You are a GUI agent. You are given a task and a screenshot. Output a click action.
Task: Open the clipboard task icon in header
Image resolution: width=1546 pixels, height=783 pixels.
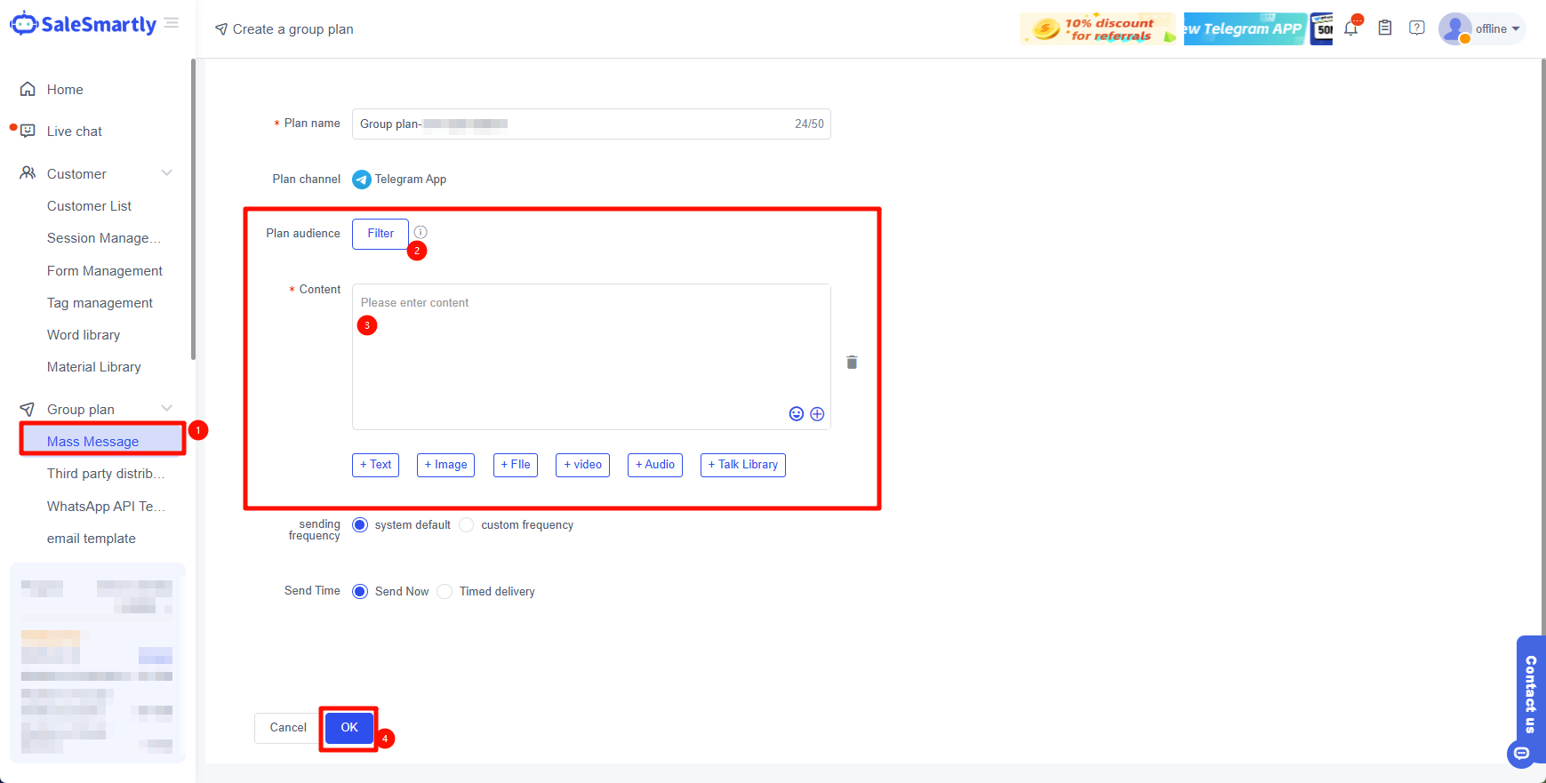click(x=1384, y=28)
